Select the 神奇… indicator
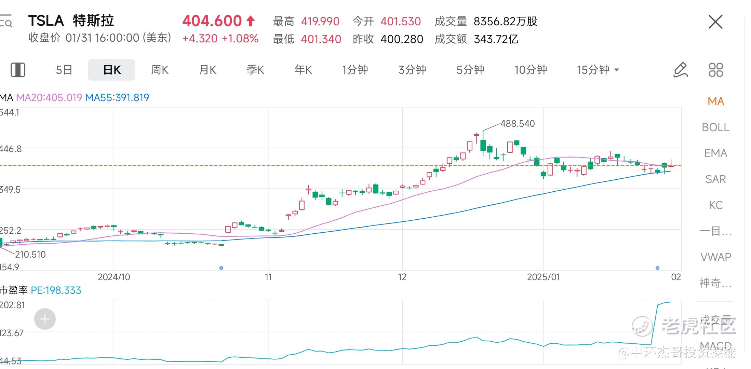 tap(716, 283)
